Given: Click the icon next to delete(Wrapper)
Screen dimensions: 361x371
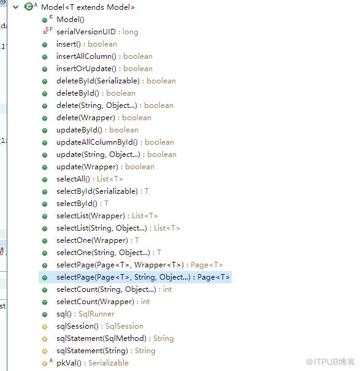Looking at the screenshot, I should point(45,118).
